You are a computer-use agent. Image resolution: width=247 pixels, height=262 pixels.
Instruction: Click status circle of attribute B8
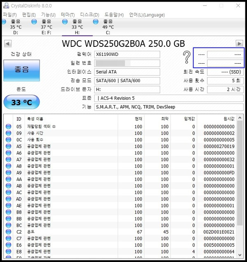coord(8,212)
